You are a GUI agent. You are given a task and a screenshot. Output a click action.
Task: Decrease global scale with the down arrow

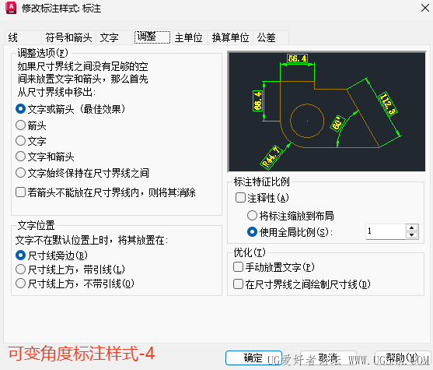coord(412,235)
